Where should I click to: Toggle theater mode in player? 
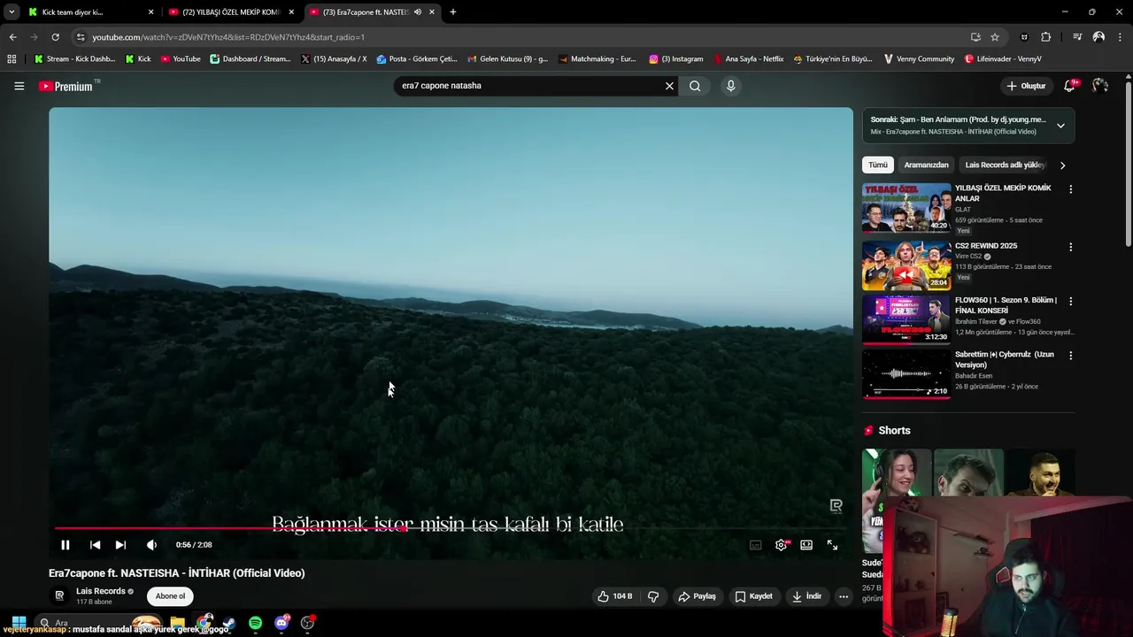[x=806, y=545]
